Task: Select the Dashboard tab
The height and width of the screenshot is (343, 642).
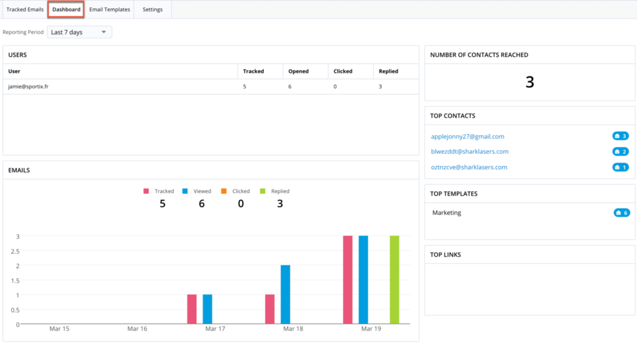Action: (66, 9)
